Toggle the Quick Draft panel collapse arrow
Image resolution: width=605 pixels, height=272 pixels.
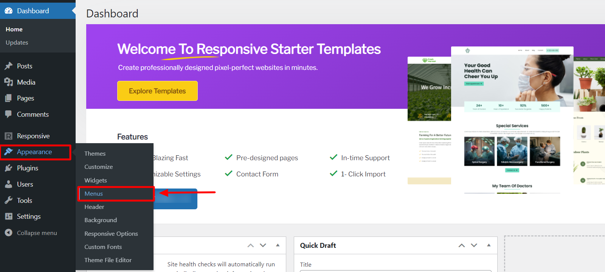489,245
